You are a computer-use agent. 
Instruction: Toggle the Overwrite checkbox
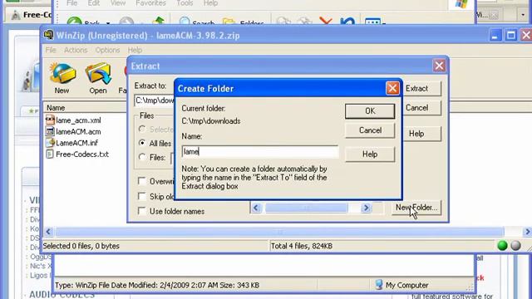pos(142,181)
